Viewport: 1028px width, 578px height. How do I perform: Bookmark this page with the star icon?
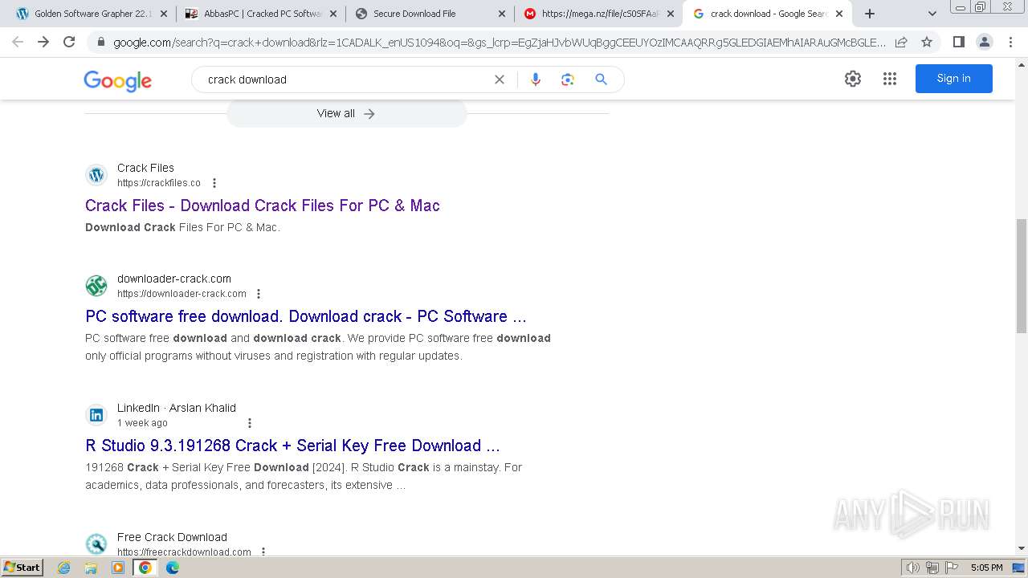point(927,42)
